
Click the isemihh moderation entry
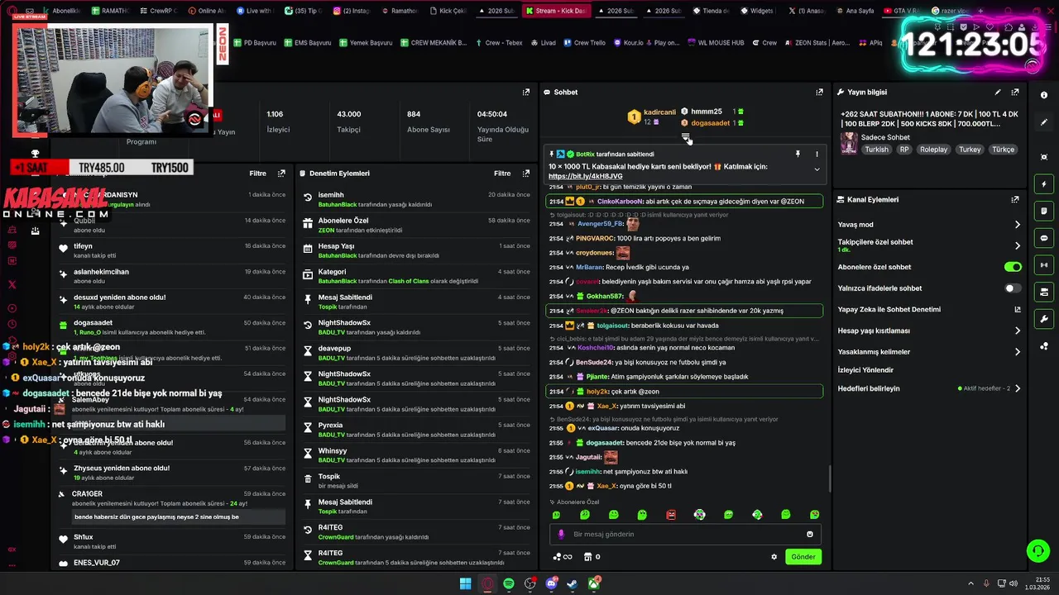[416, 199]
